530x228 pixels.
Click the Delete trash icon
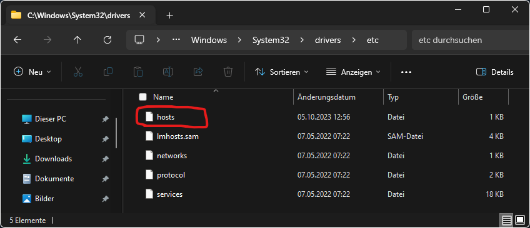pyautogui.click(x=228, y=72)
